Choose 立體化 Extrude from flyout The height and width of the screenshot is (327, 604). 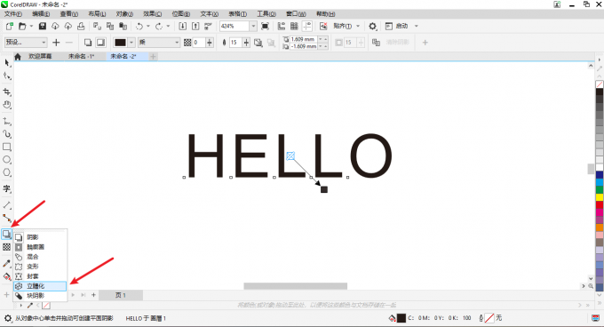click(40, 286)
